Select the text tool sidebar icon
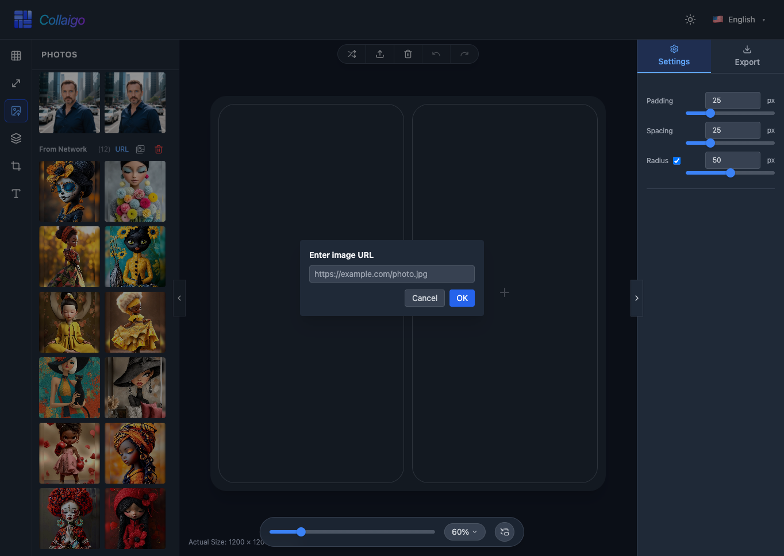This screenshot has height=556, width=784. (16, 194)
